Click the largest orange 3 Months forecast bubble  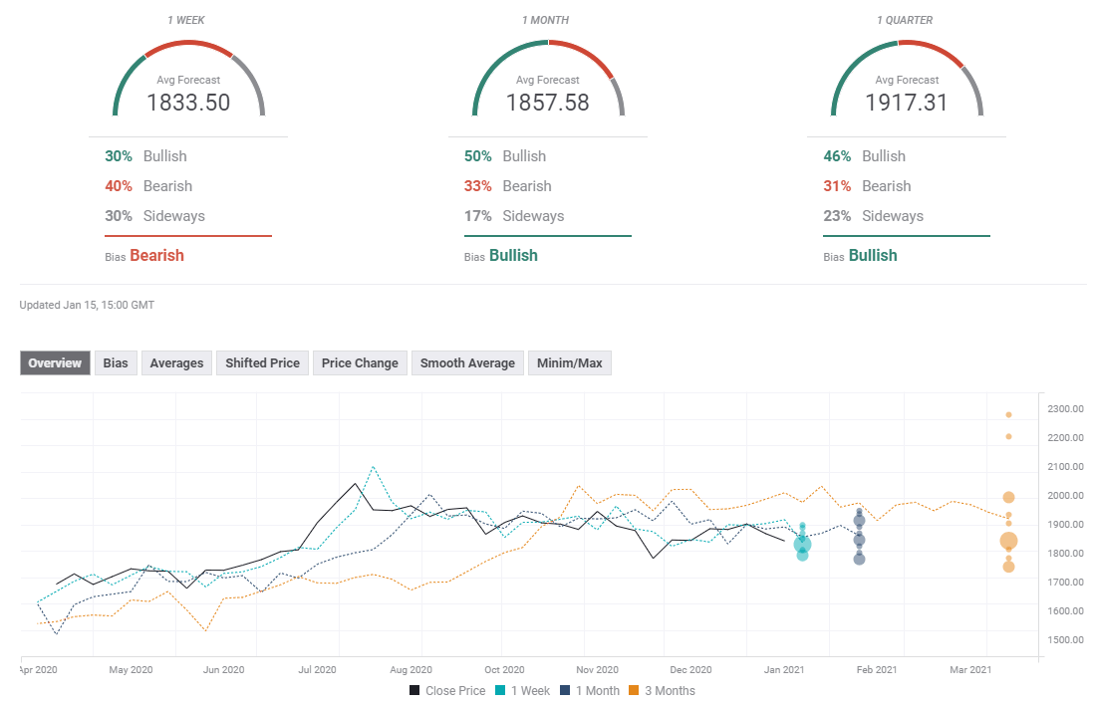point(1008,542)
